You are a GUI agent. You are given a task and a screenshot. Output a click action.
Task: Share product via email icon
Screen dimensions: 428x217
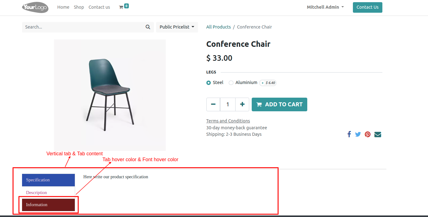(x=378, y=134)
